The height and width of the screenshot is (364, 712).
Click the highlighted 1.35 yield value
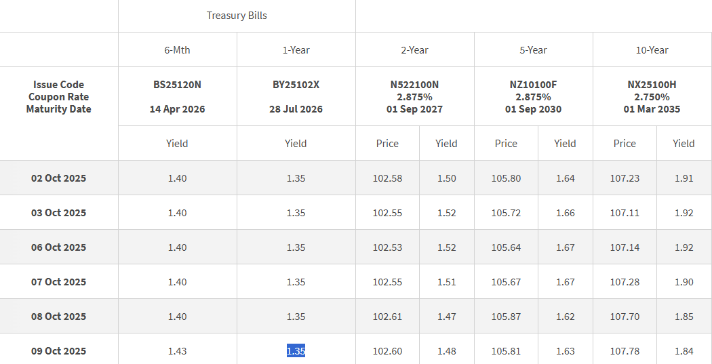296,351
